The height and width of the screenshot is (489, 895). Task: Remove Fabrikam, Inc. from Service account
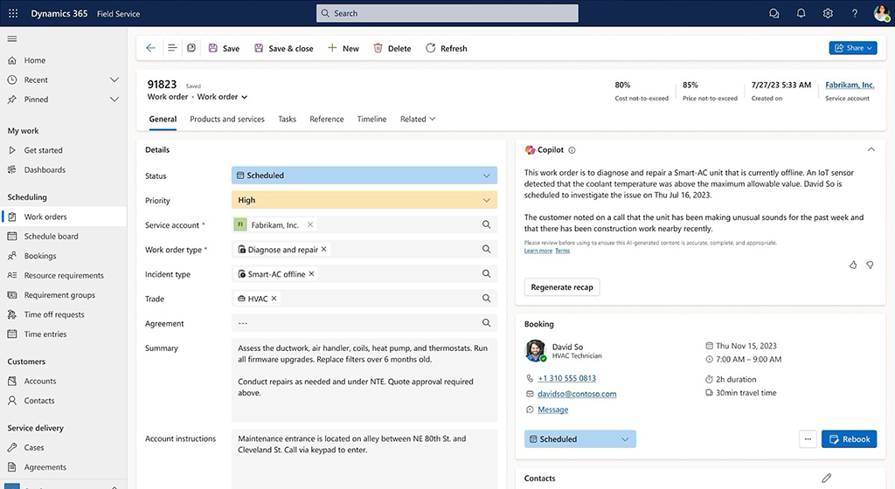pyautogui.click(x=310, y=224)
